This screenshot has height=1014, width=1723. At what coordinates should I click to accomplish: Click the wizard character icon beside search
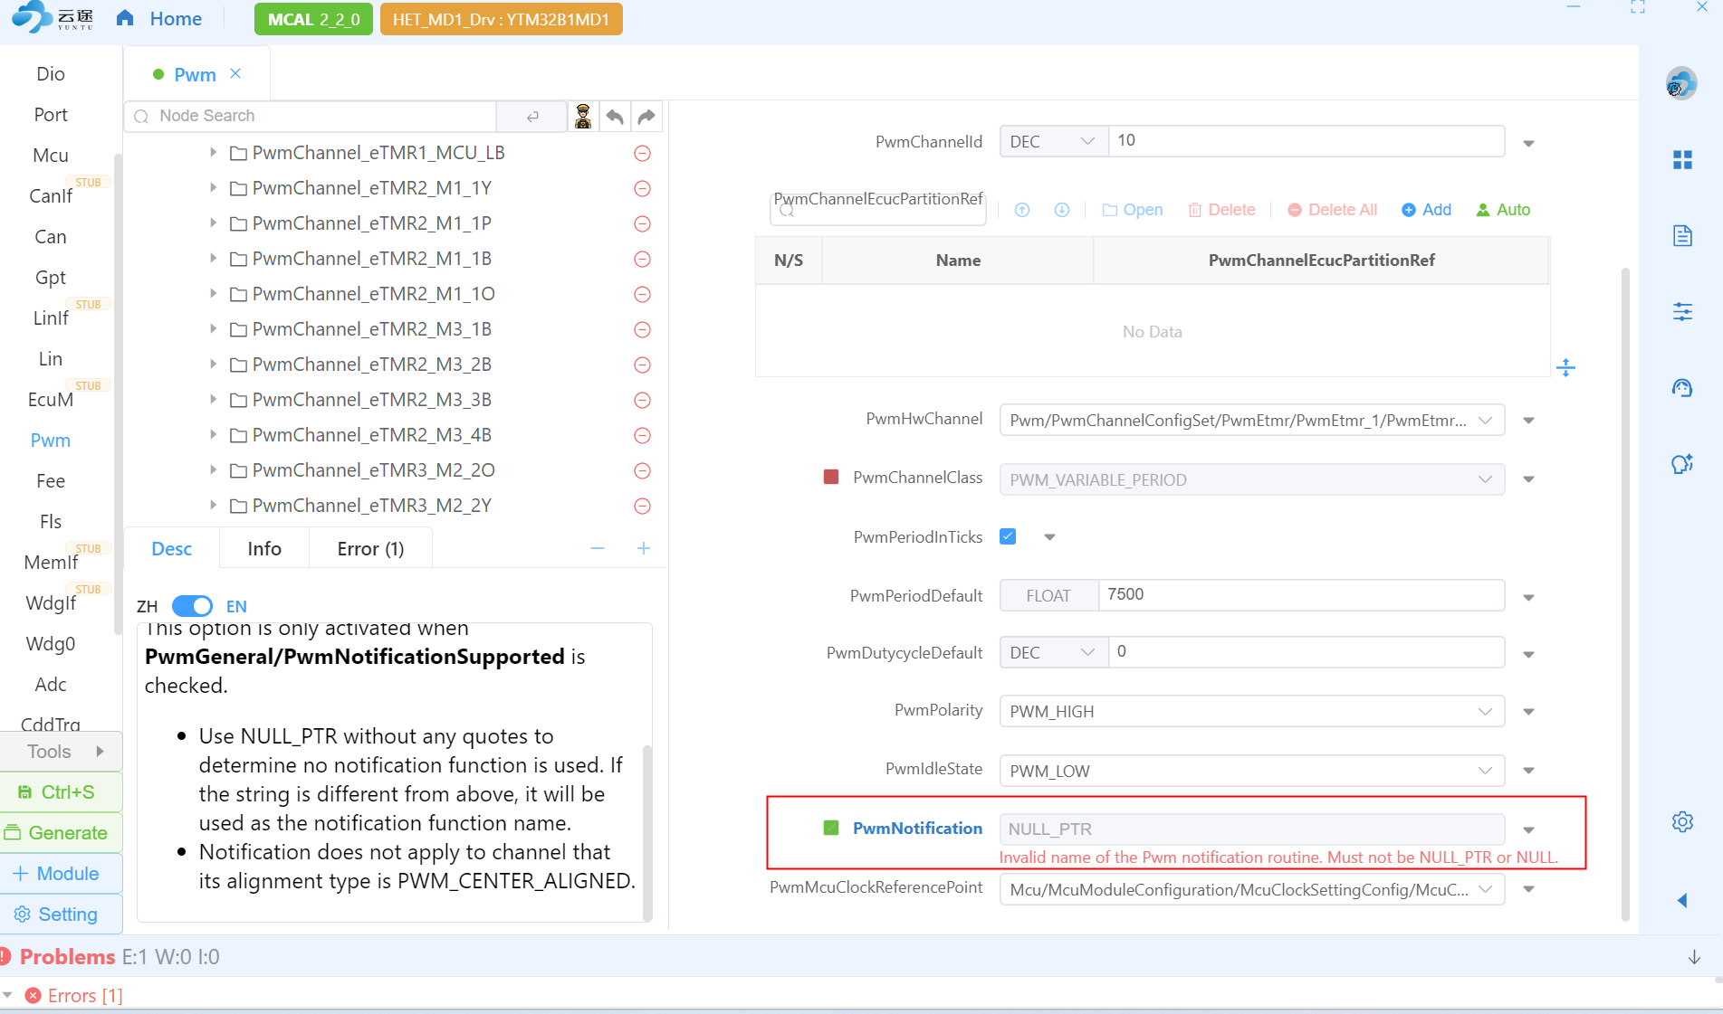[x=583, y=116]
